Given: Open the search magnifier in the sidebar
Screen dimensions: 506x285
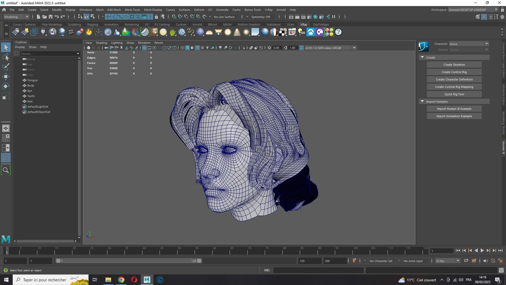Looking at the screenshot, I should click(6, 170).
